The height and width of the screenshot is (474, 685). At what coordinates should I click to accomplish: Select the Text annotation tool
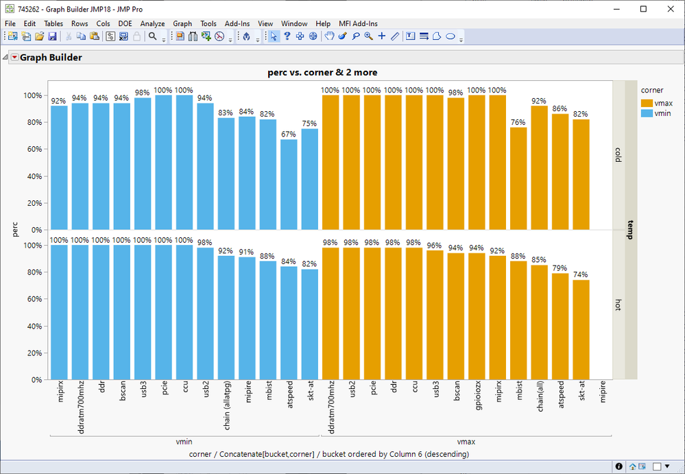click(x=410, y=36)
